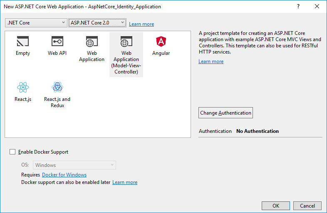Click the Change Authentication button
The width and height of the screenshot is (327, 213).
[x=225, y=113]
